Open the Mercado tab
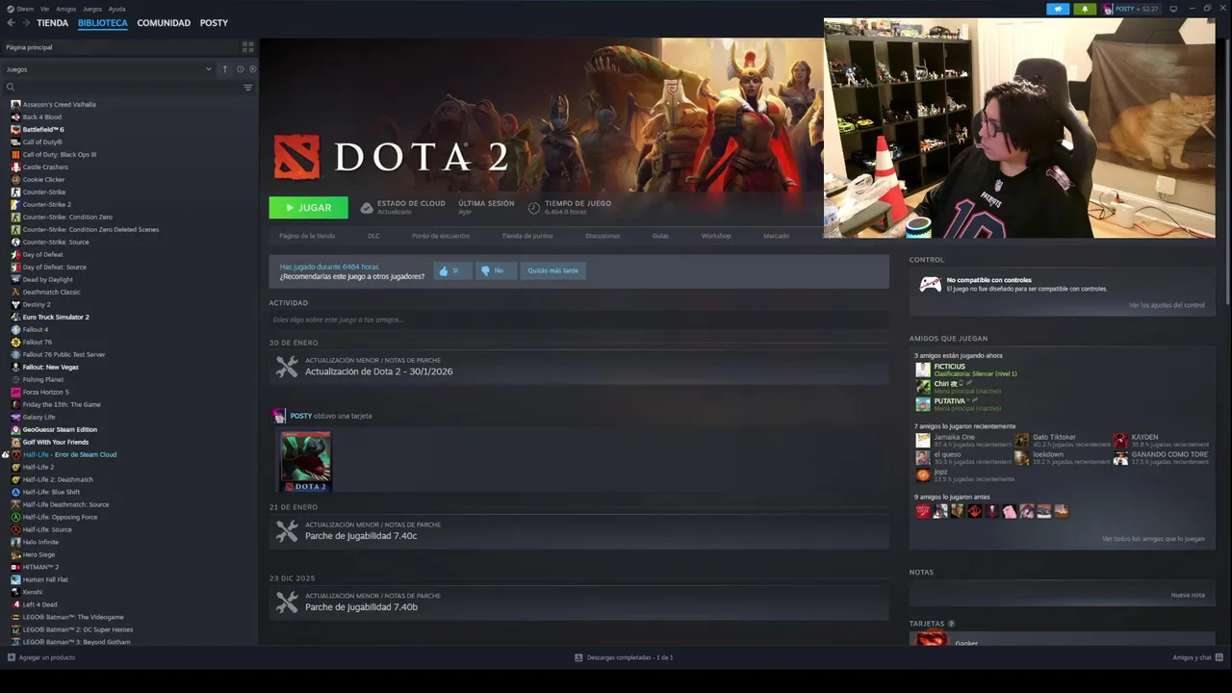1232x693 pixels. [776, 236]
